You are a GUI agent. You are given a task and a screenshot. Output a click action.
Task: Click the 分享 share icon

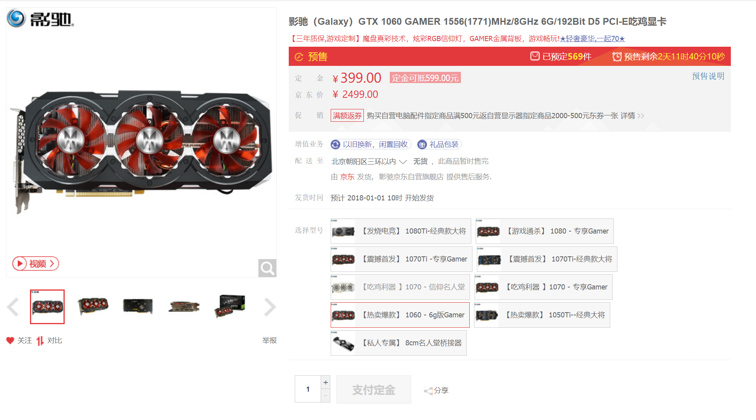tap(428, 390)
